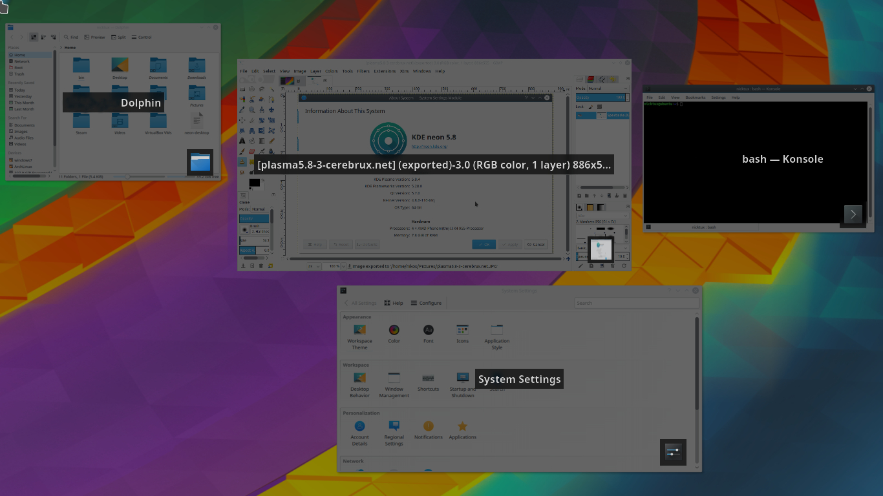Open the Color settings icon

click(394, 330)
